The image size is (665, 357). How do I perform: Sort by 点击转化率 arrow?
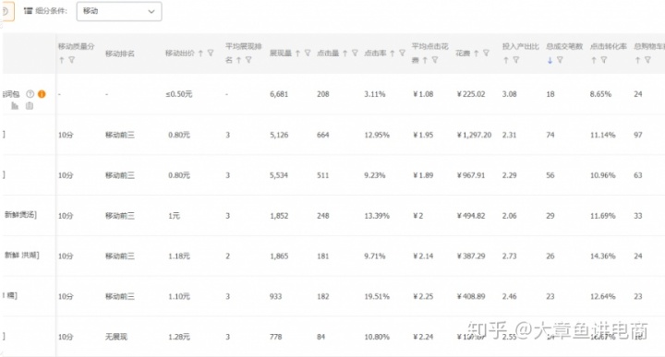click(594, 60)
